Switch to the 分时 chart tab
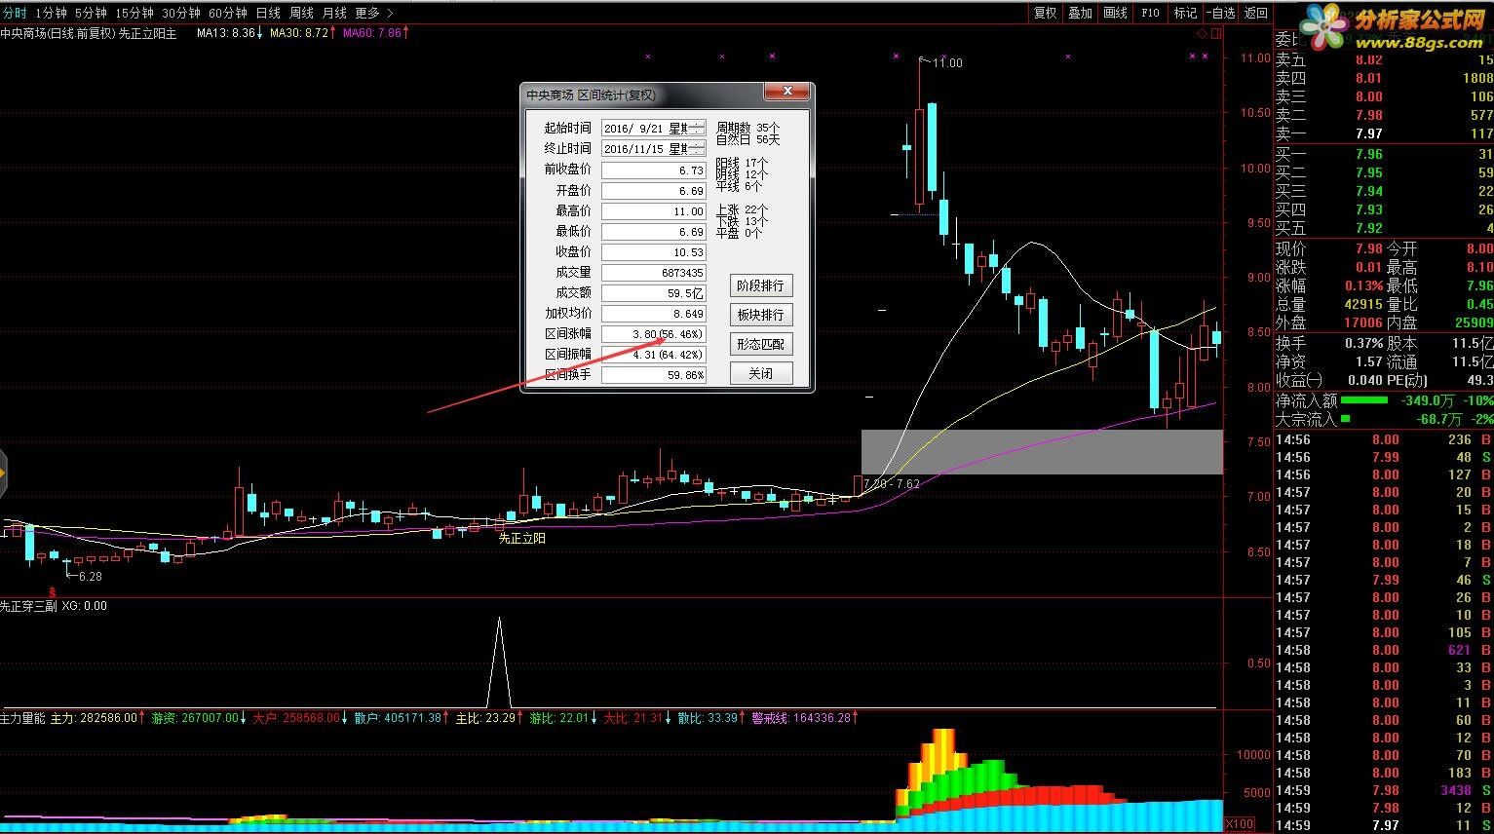Screen dimensions: 1494x834 (15, 13)
